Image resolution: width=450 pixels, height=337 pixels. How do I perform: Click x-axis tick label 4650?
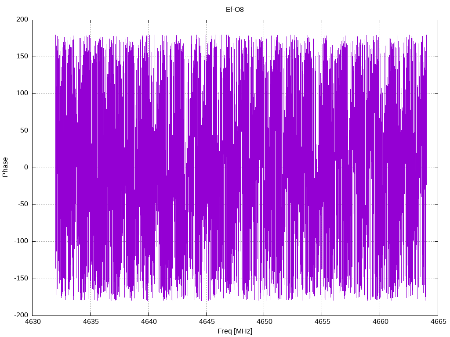264,322
